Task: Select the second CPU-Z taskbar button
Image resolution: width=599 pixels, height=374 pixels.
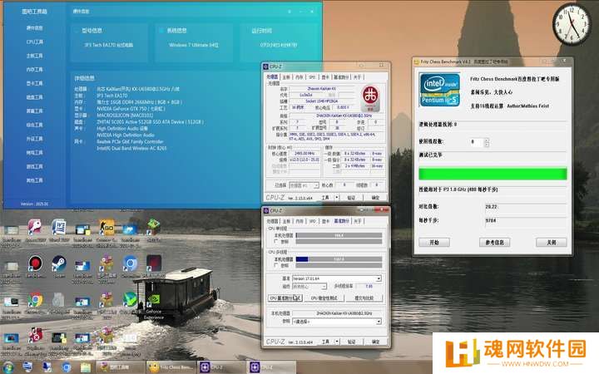Action: (x=271, y=367)
